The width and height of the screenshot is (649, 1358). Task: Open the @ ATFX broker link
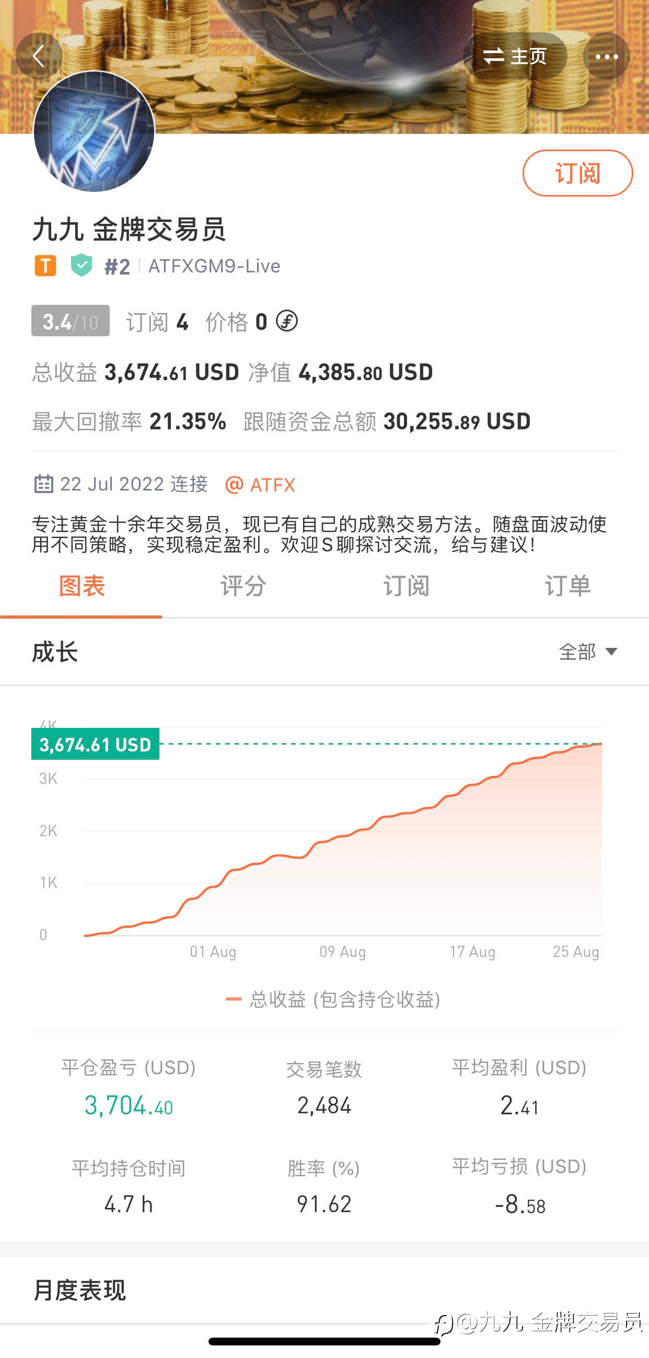[260, 484]
